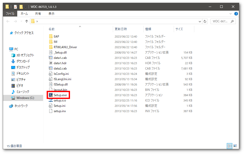Open the EAP folder icon
This screenshot has width=244, height=154.
[x=51, y=37]
